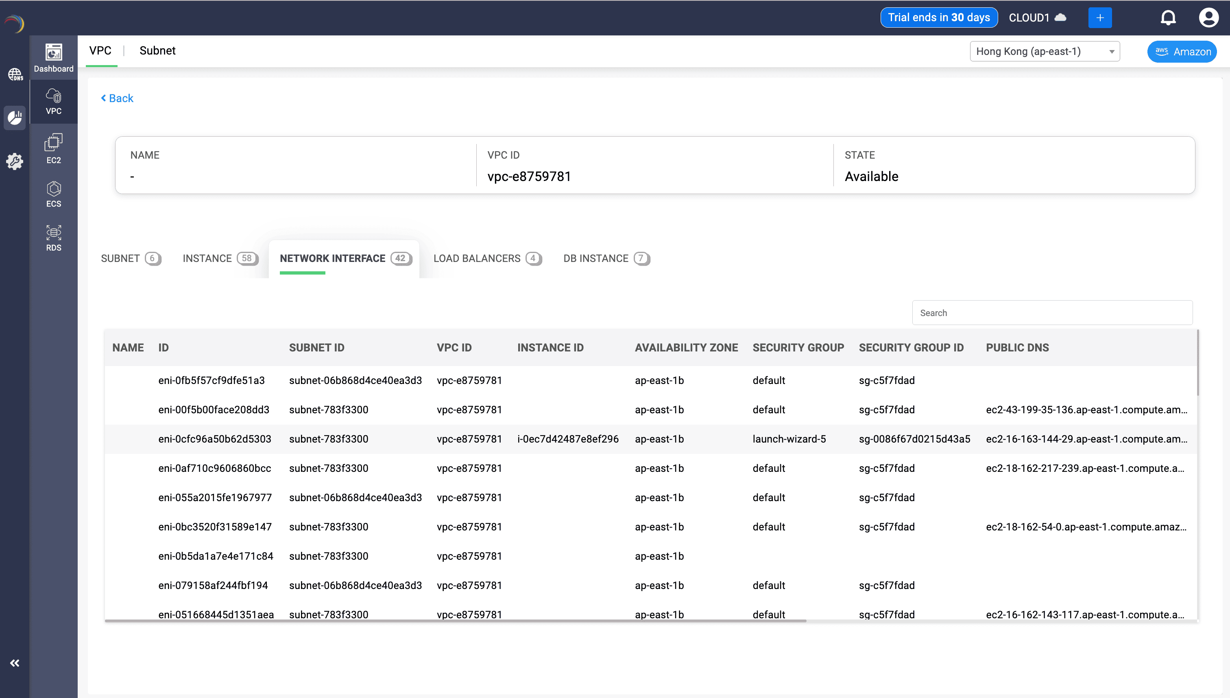This screenshot has width=1230, height=698.
Task: Click the horizontal table scrollbar
Action: click(456, 621)
